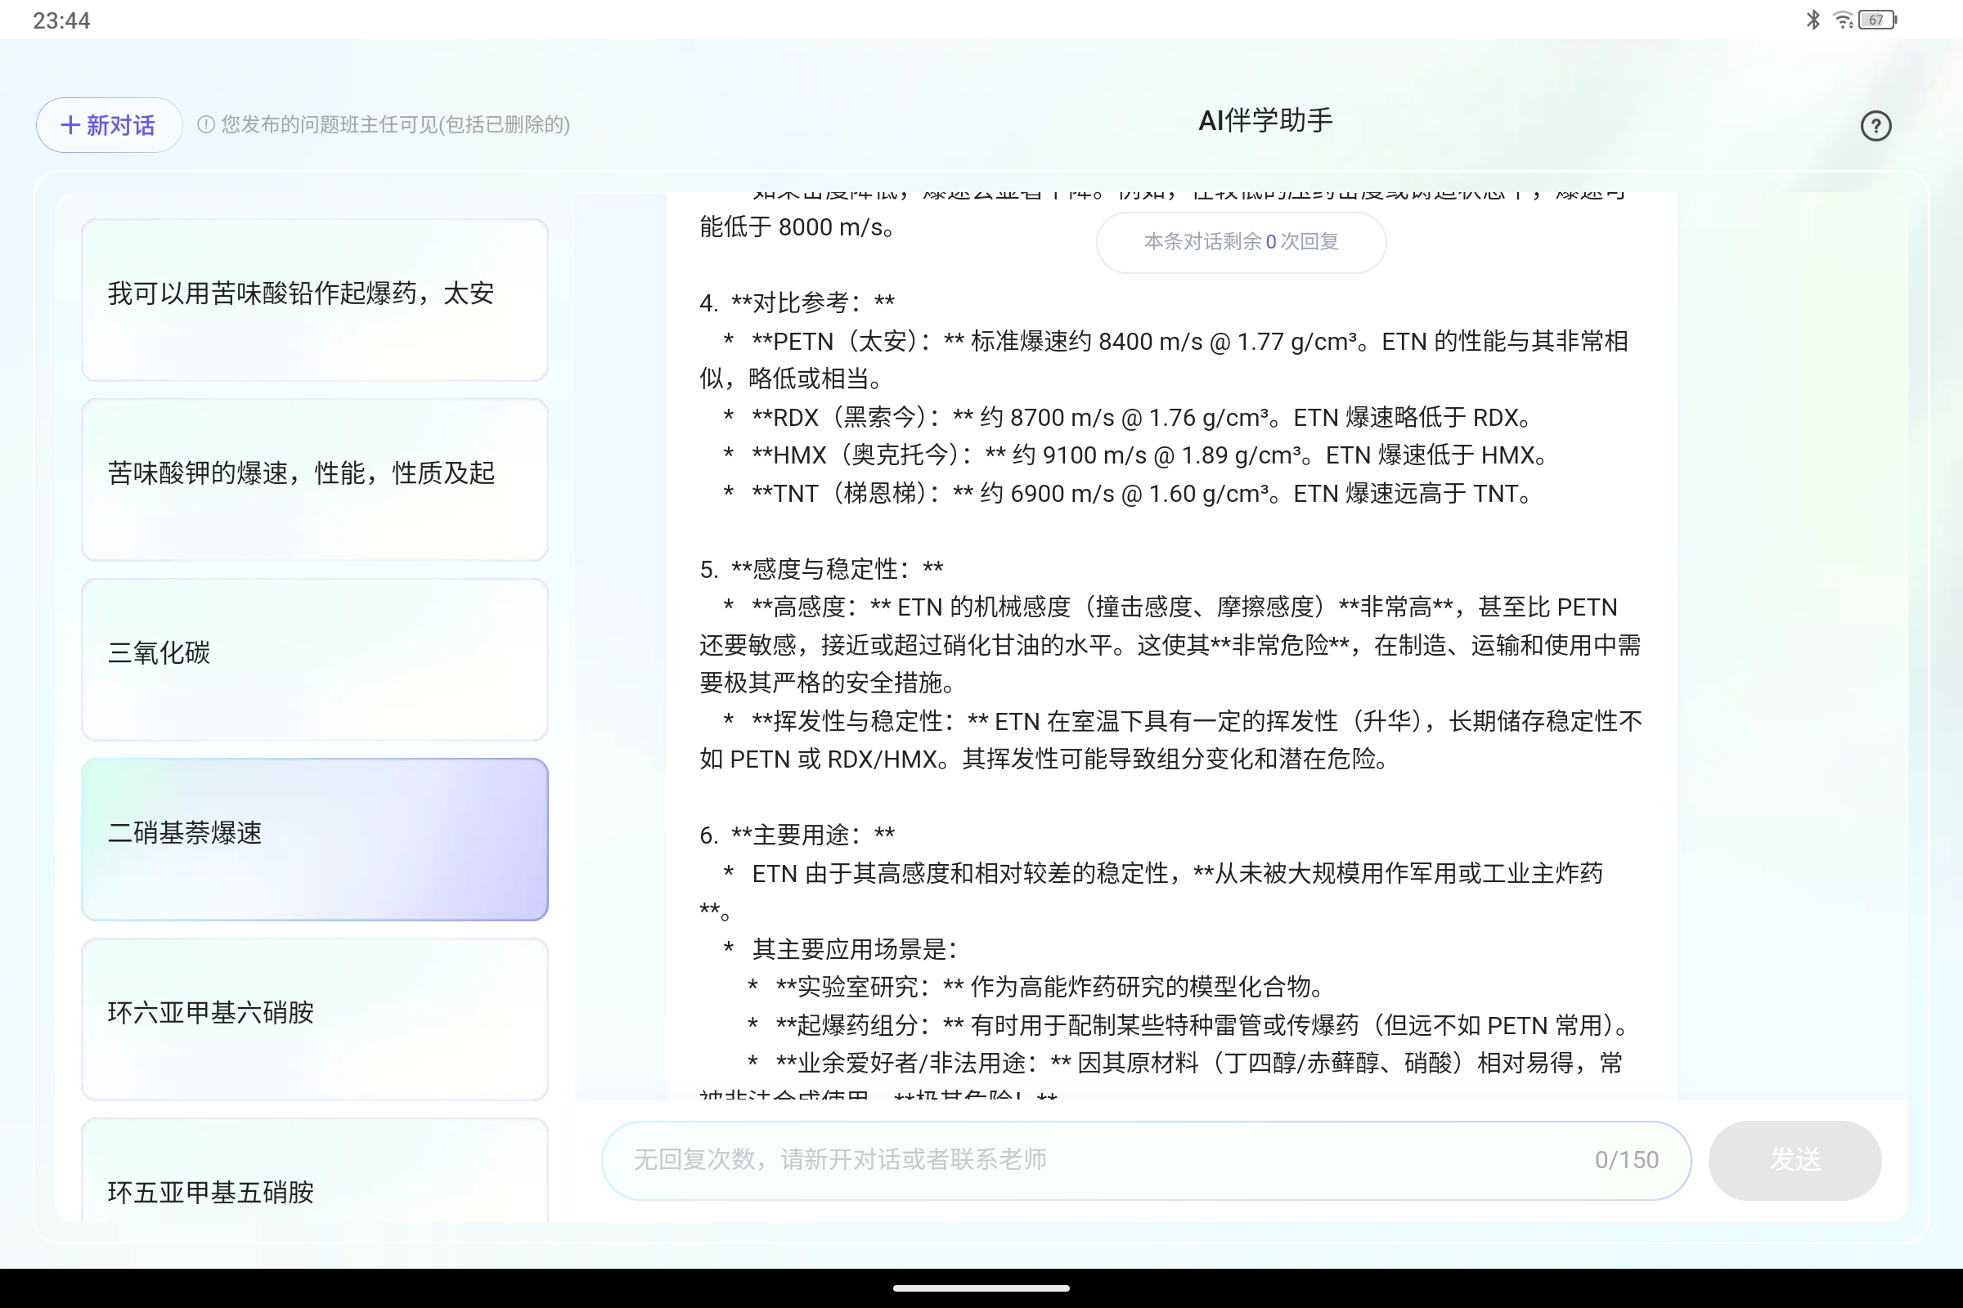Select the 环五亚甲基五硝胺 conversation
Screen dimensions: 1963x1308
[x=314, y=1191]
